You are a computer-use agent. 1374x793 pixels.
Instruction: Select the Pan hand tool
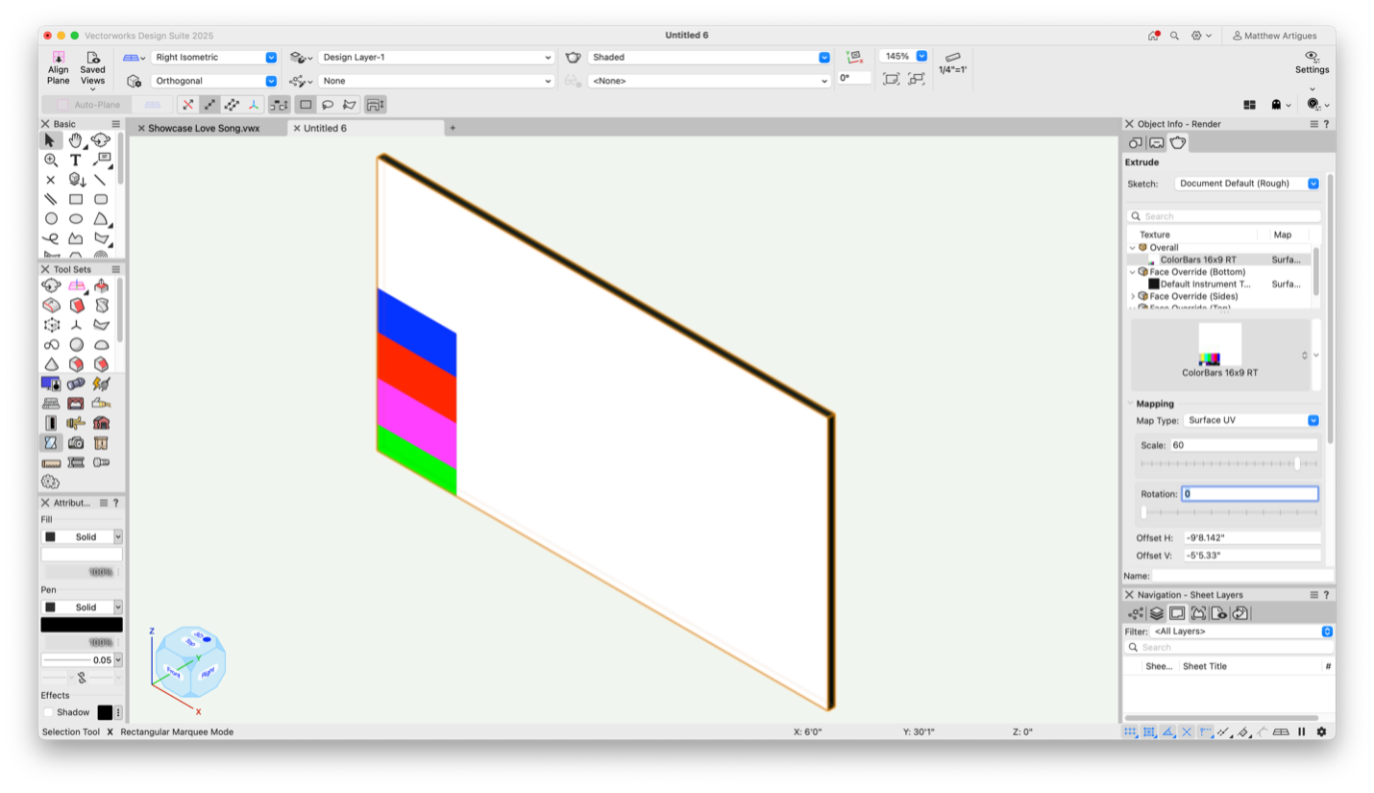tap(75, 140)
